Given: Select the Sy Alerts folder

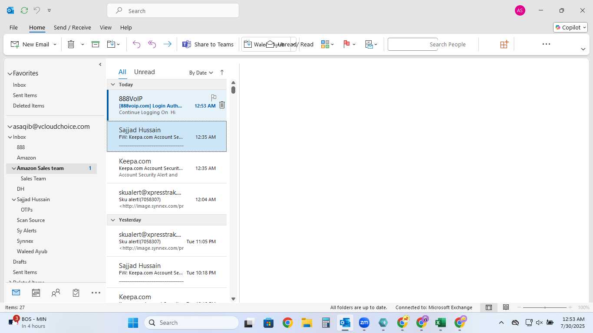Looking at the screenshot, I should click(26, 231).
